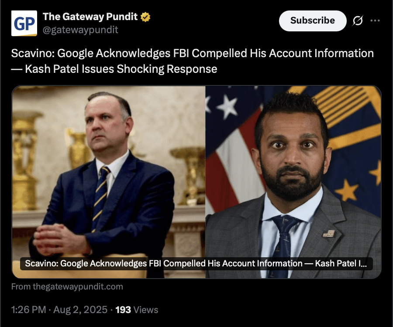393x327 pixels.
Task: Click the Aug 2, 2025 date
Action: coord(80,310)
